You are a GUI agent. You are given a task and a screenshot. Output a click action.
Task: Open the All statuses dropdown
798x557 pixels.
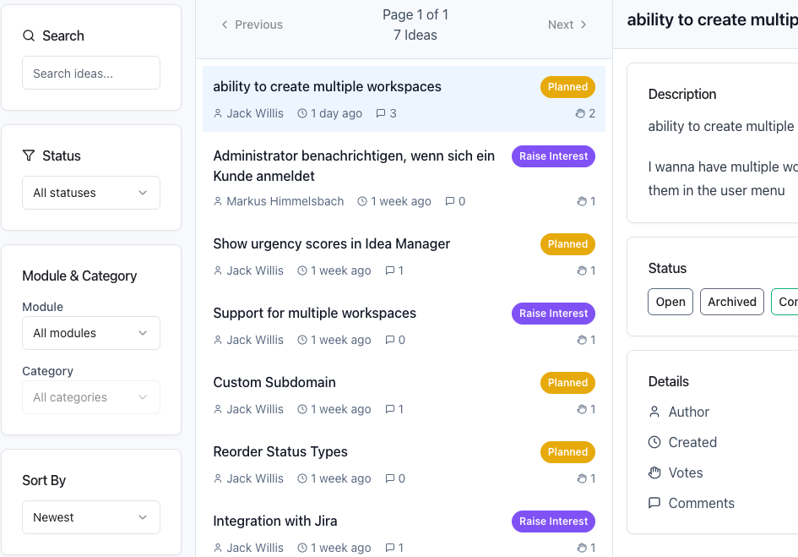91,193
